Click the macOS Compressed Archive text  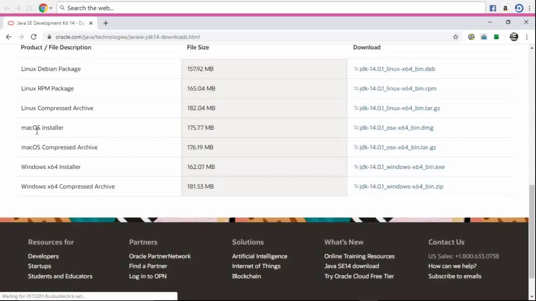click(59, 148)
